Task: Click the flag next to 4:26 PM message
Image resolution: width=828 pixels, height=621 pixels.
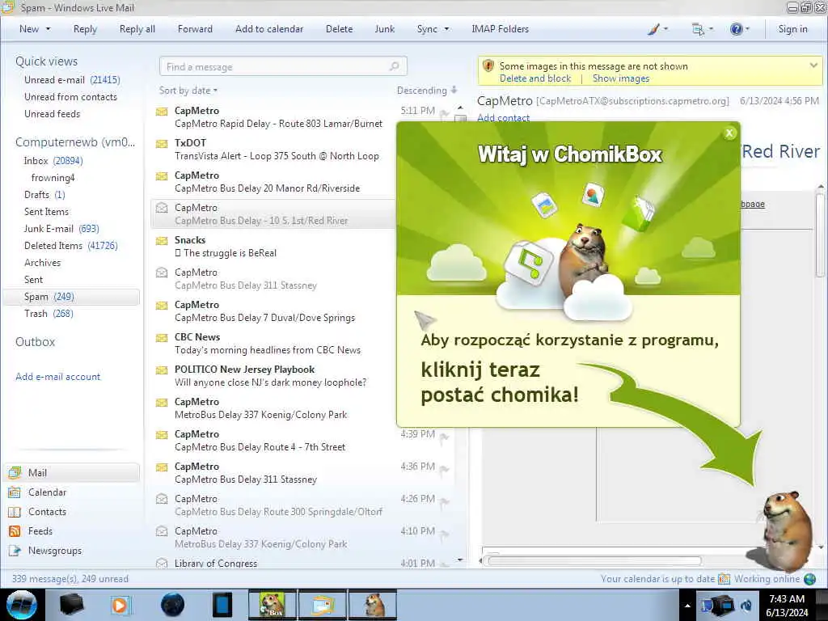Action: point(445,501)
